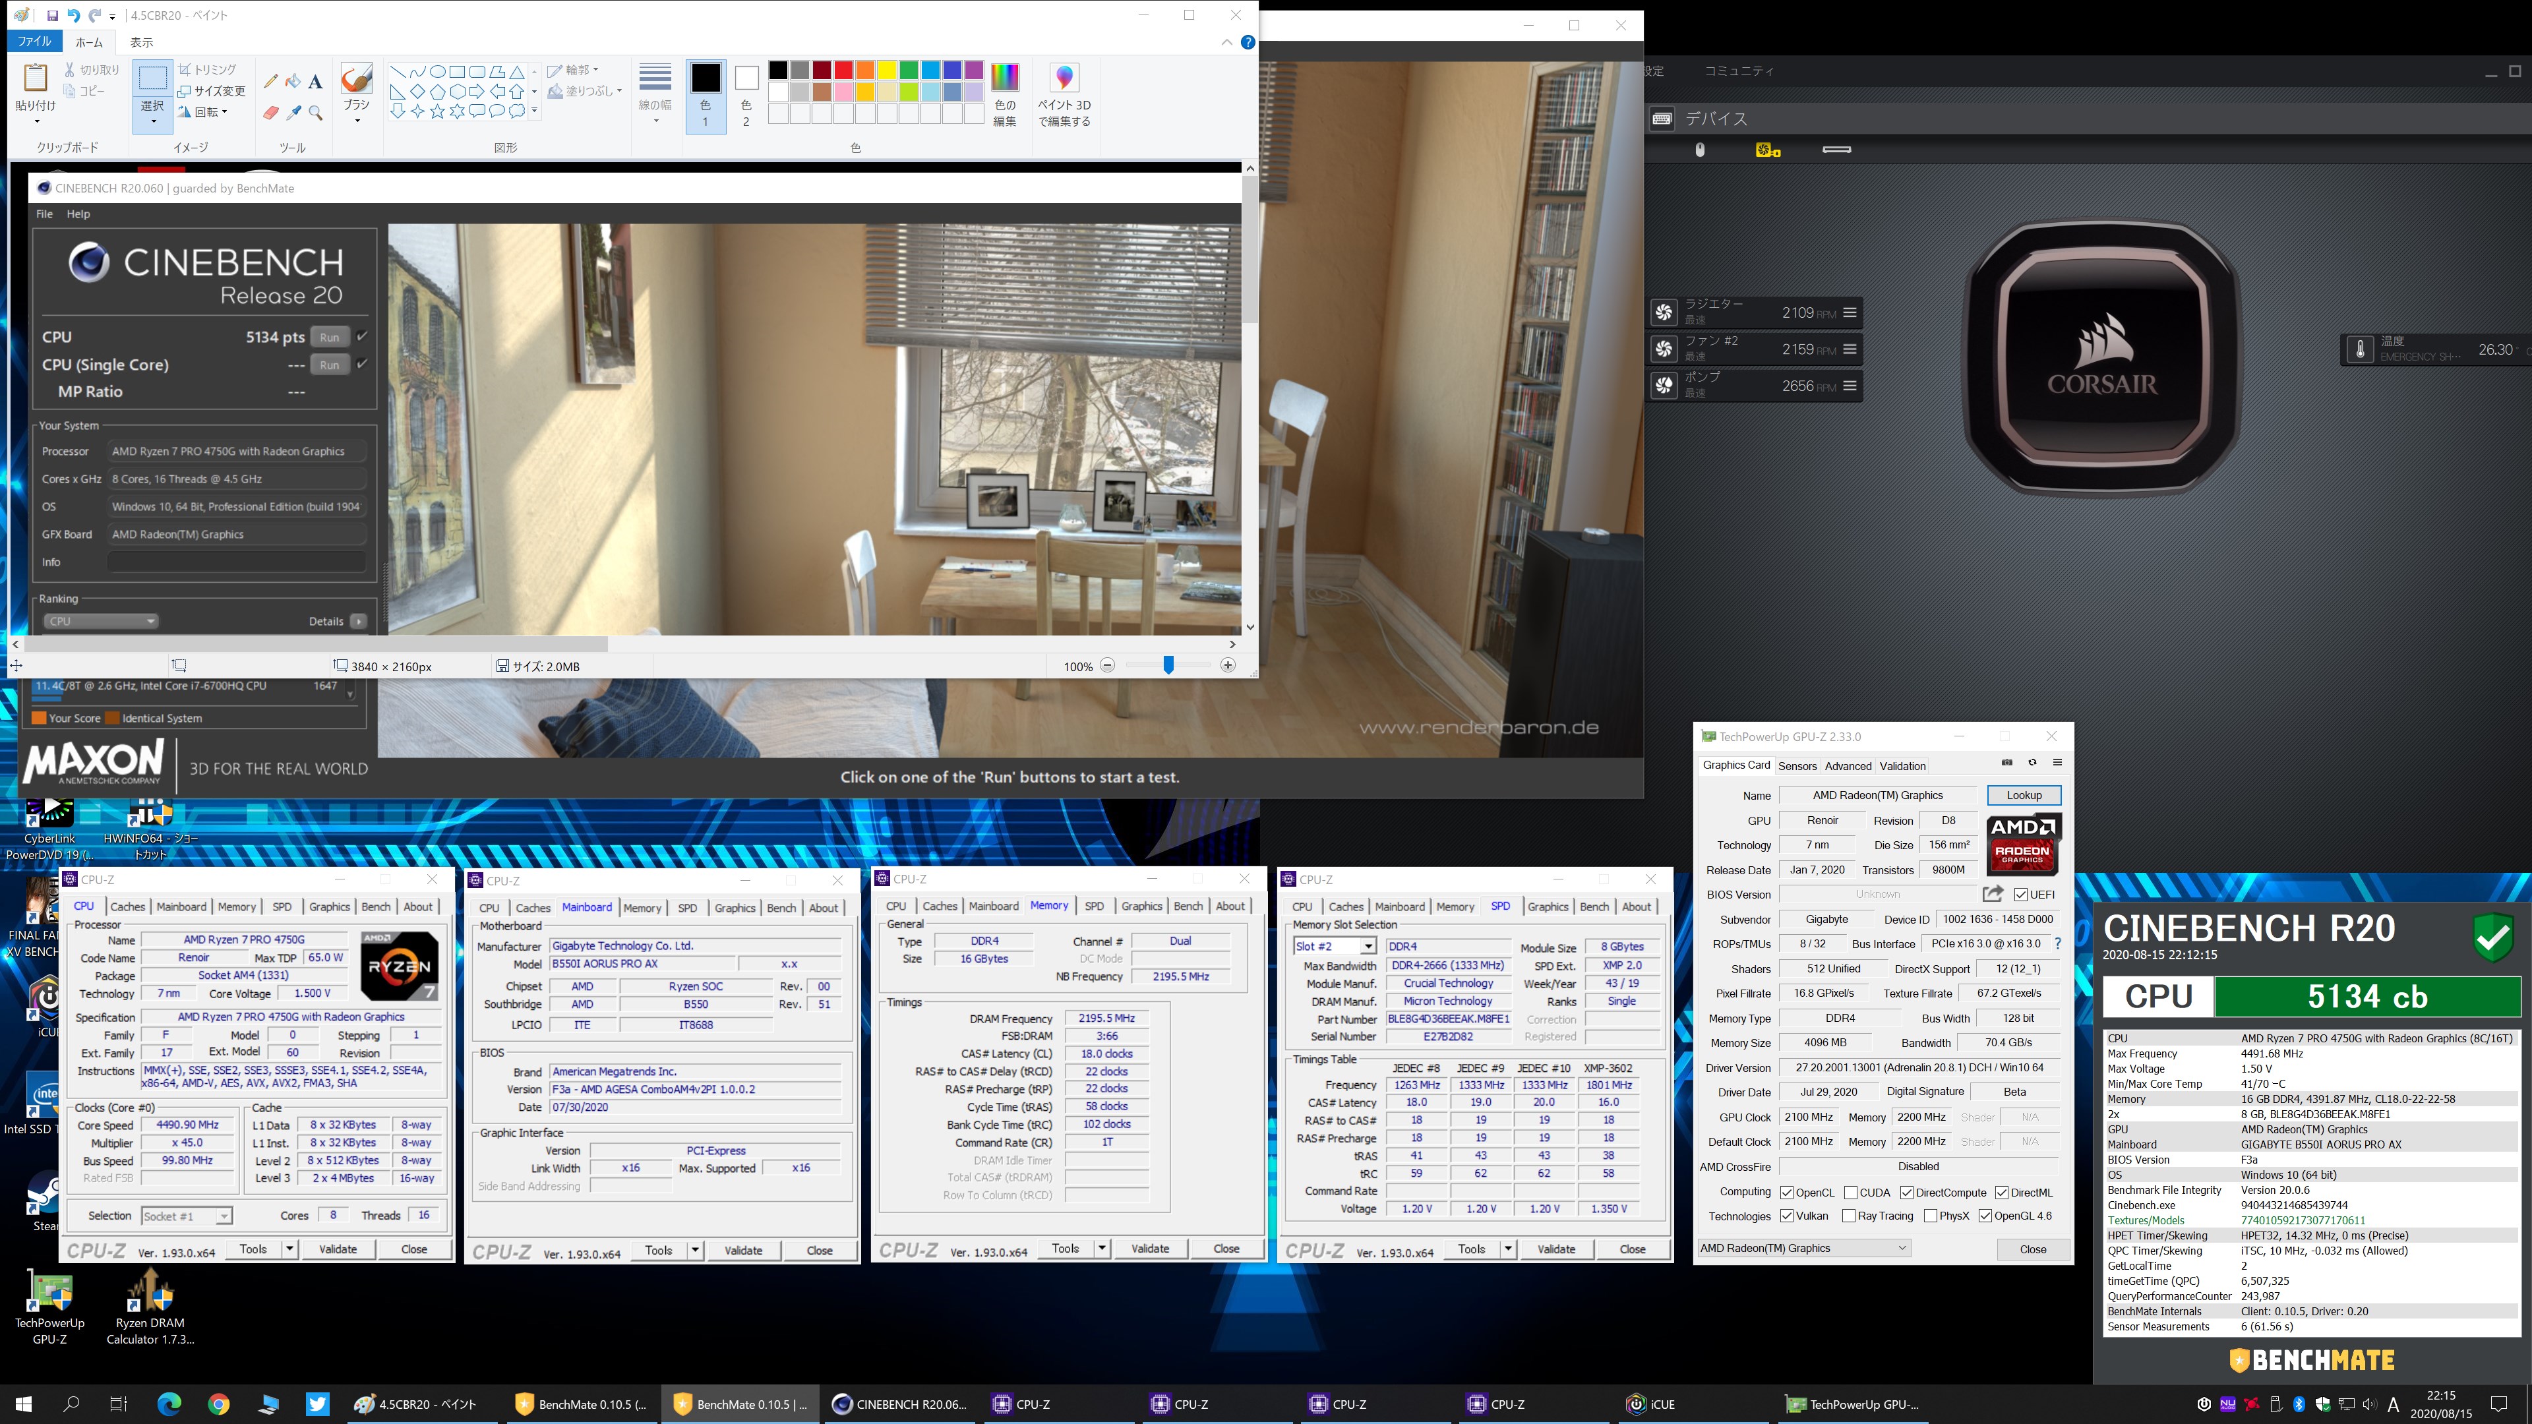Click GPU-Z BIOS export share icon
The height and width of the screenshot is (1424, 2532).
coord(1993,893)
